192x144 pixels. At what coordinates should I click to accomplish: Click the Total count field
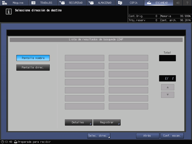(167, 58)
